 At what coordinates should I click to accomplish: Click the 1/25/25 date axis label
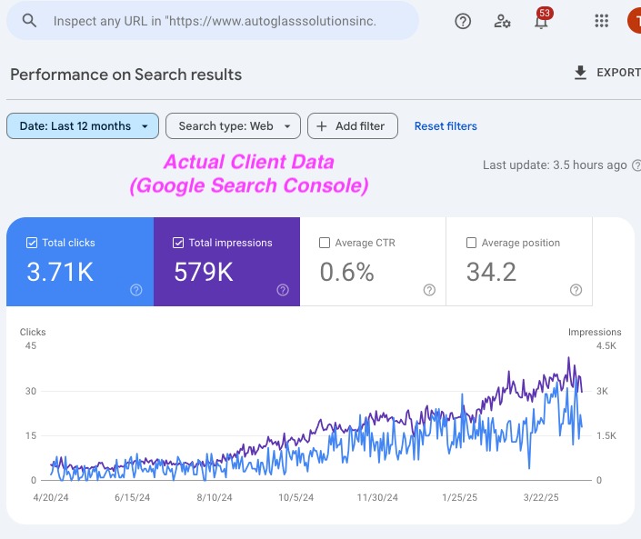point(459,497)
